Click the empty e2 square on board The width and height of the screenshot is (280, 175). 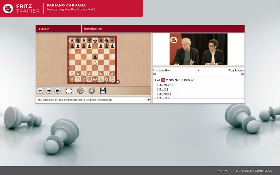pos(95,73)
